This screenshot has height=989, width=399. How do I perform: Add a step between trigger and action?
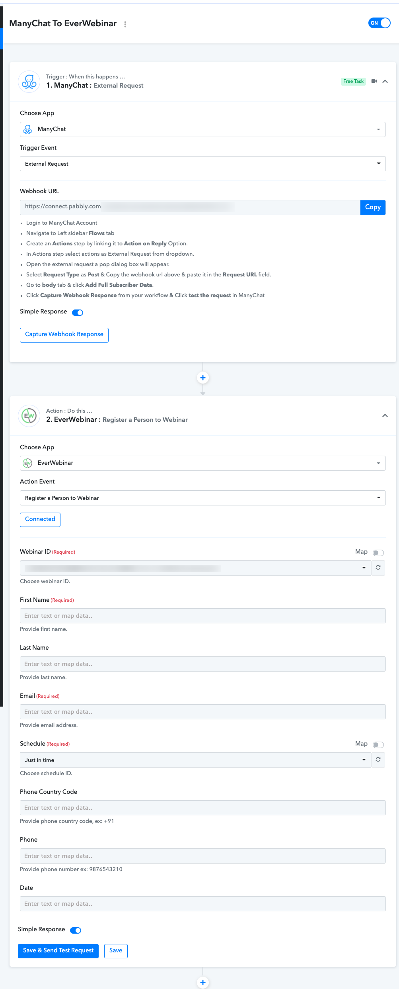[203, 378]
